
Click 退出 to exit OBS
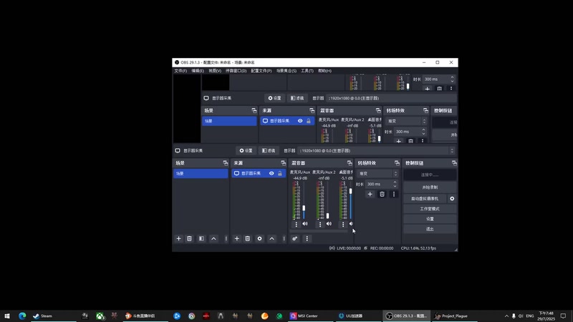tap(430, 229)
